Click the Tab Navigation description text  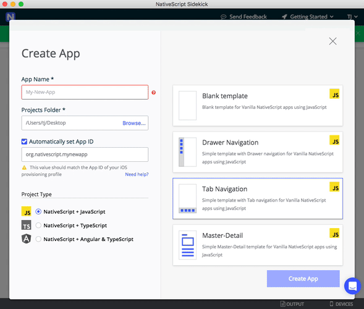(x=264, y=204)
